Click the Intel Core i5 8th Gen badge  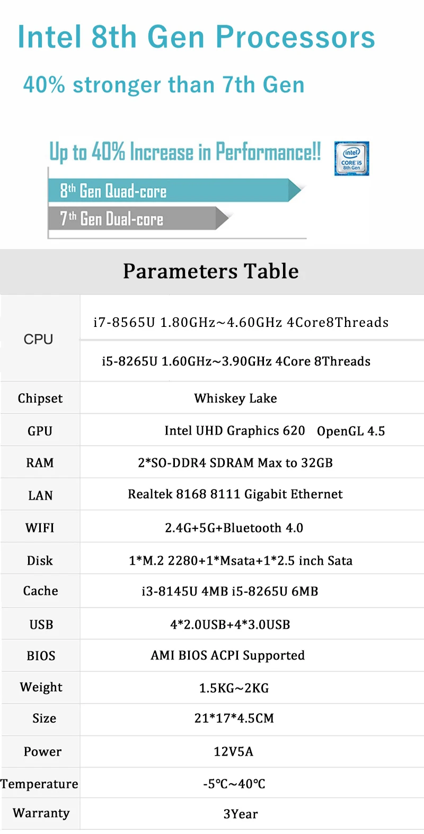tap(351, 158)
